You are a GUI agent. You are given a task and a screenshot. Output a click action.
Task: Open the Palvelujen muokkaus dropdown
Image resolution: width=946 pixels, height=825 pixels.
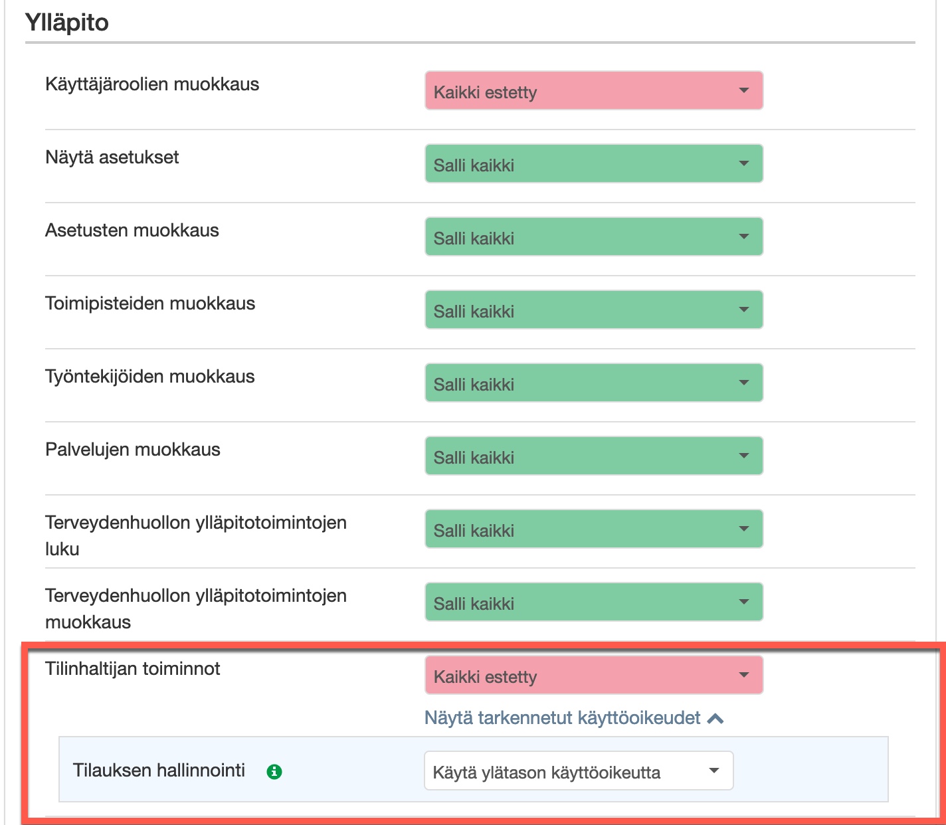pos(593,456)
